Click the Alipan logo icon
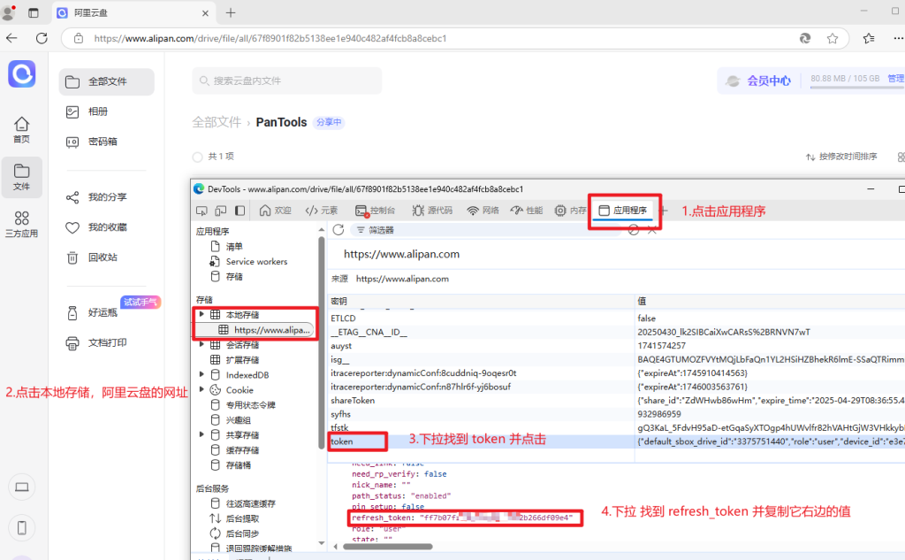The width and height of the screenshot is (905, 560). pyautogui.click(x=22, y=74)
